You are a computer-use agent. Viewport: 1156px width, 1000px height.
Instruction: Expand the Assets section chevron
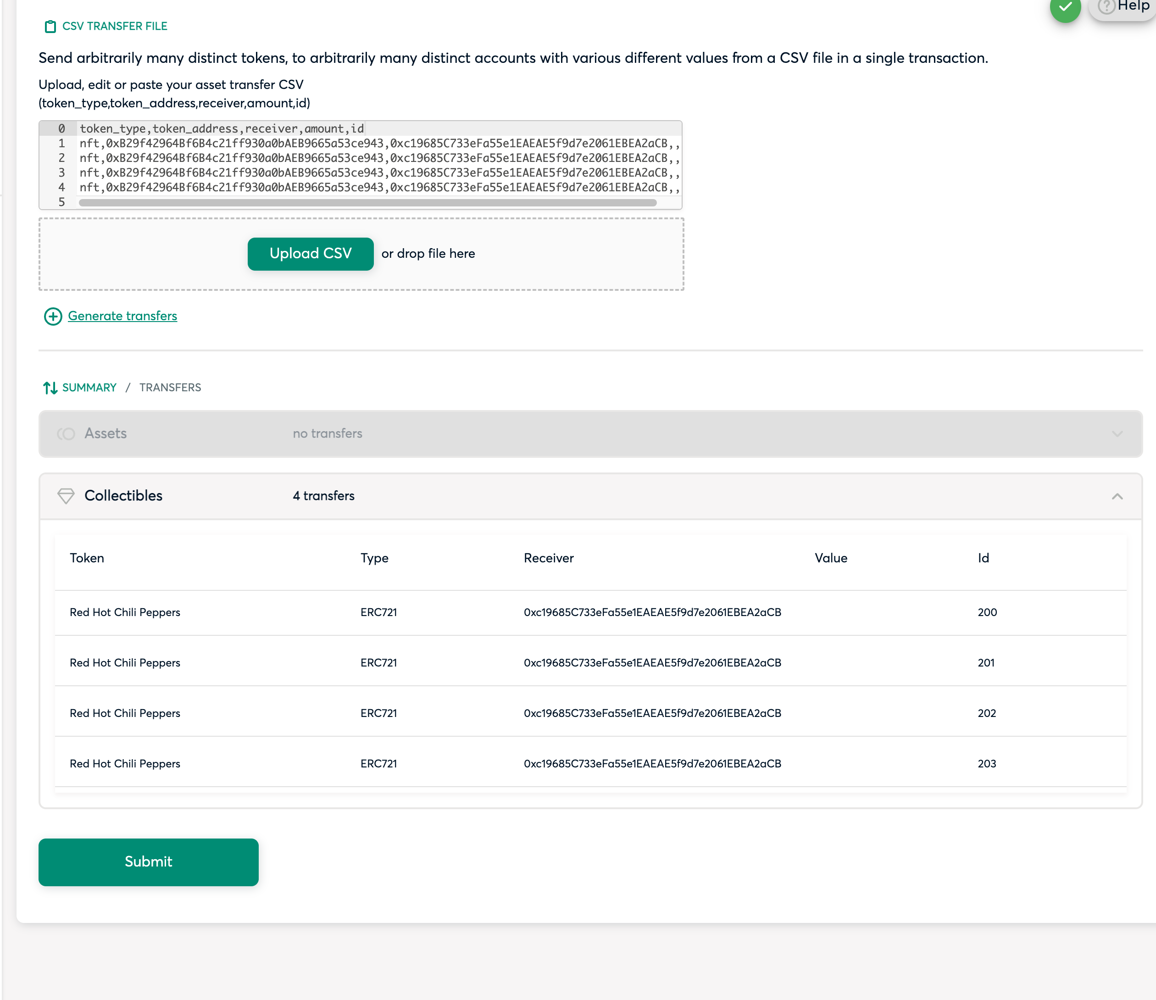point(1117,433)
